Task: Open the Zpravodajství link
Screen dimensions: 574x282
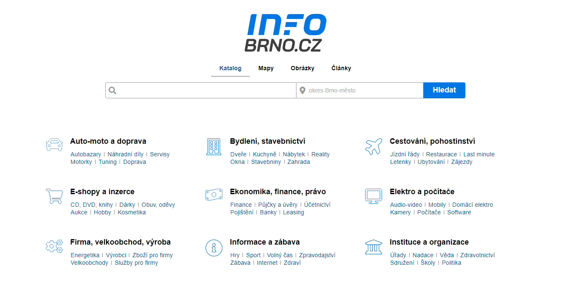Action: click(317, 255)
